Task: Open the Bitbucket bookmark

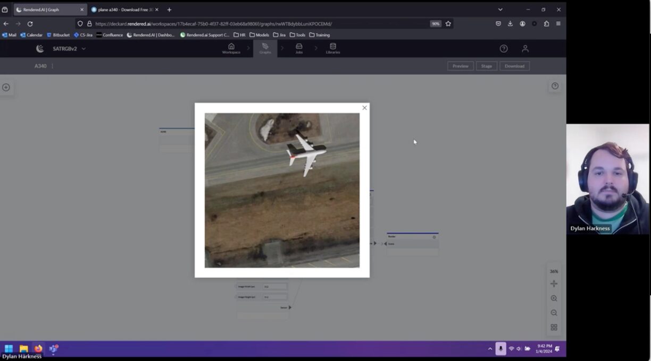Action: tap(59, 35)
